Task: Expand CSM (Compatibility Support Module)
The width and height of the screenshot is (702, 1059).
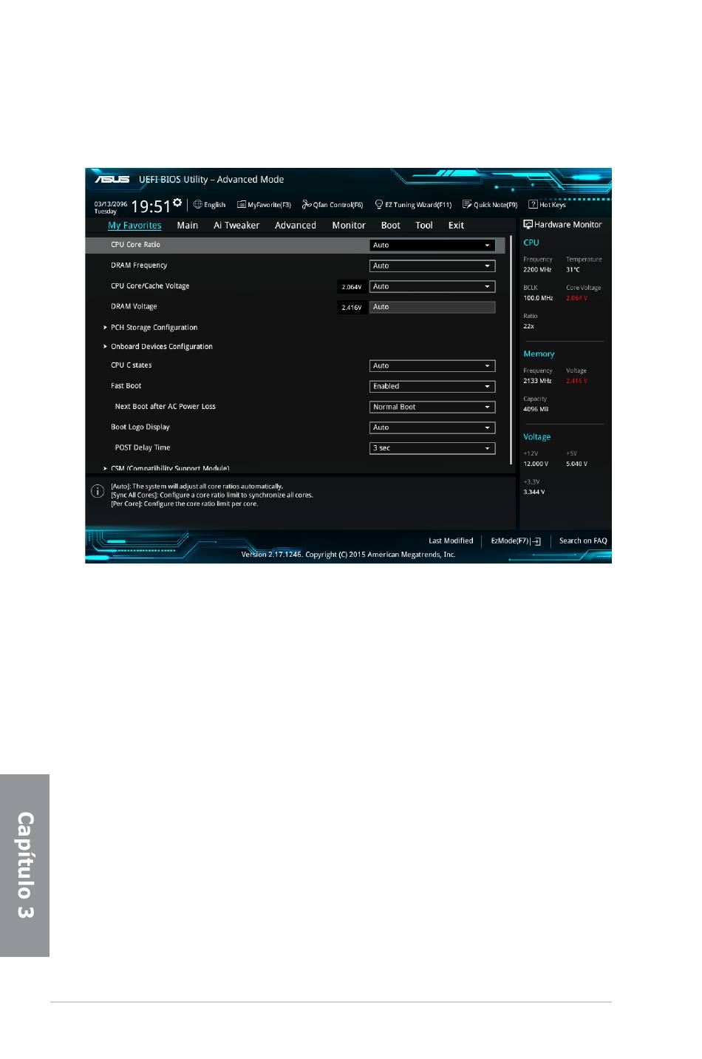Action: pyautogui.click(x=169, y=468)
